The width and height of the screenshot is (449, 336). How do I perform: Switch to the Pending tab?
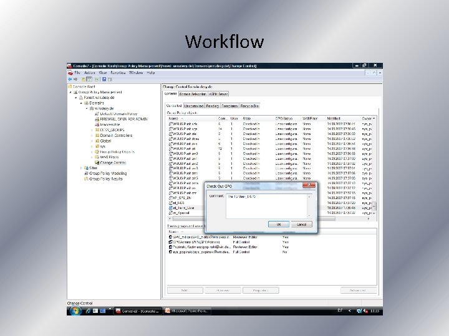[x=213, y=106]
